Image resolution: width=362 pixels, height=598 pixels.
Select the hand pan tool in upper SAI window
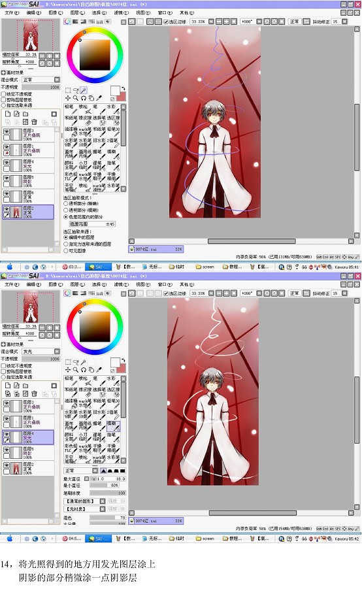coord(91,98)
